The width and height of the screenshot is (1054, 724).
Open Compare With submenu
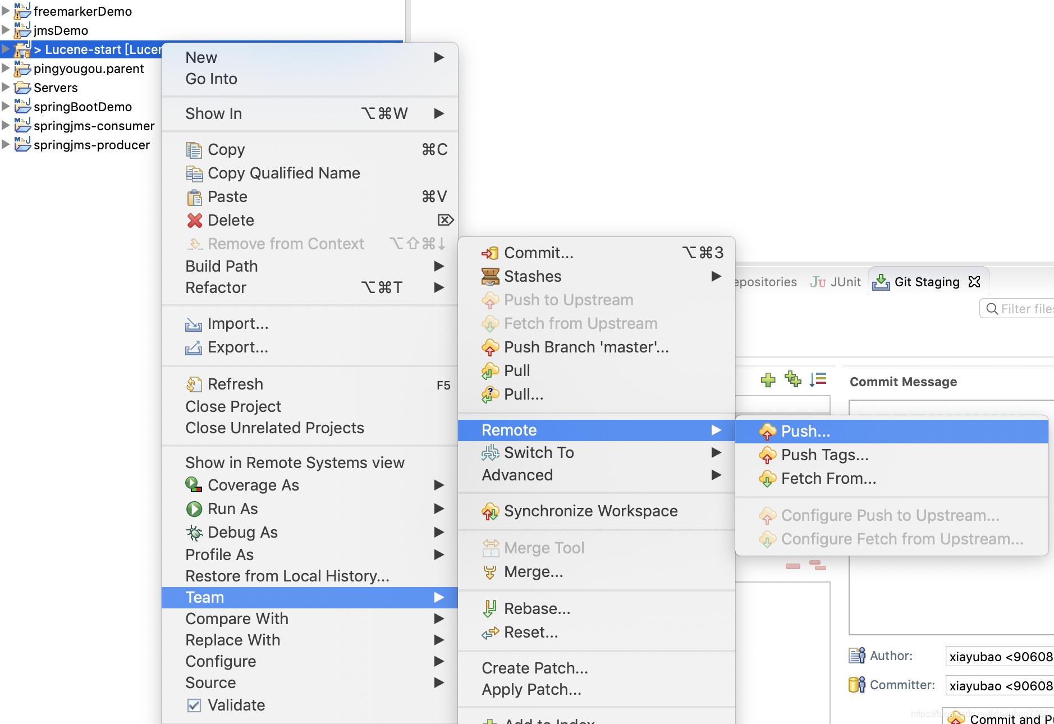click(310, 619)
